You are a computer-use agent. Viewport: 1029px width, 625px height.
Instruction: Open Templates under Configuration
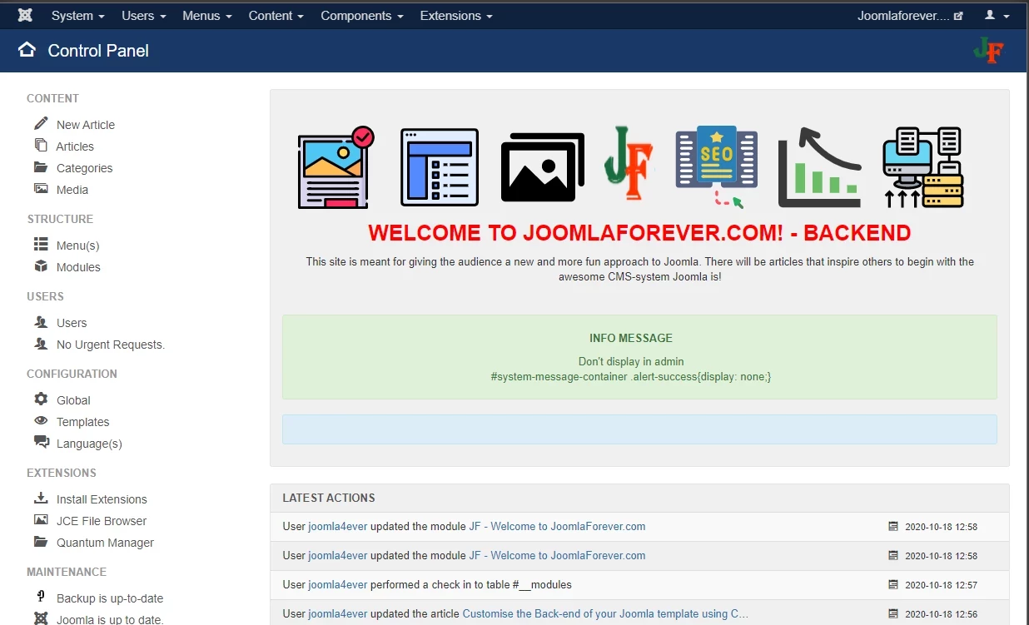[x=83, y=422]
